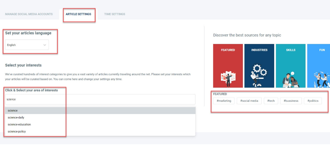Viewport: 330px width, 146px height.
Task: Select the 'science' suggestion
Action: pyautogui.click(x=100, y=111)
